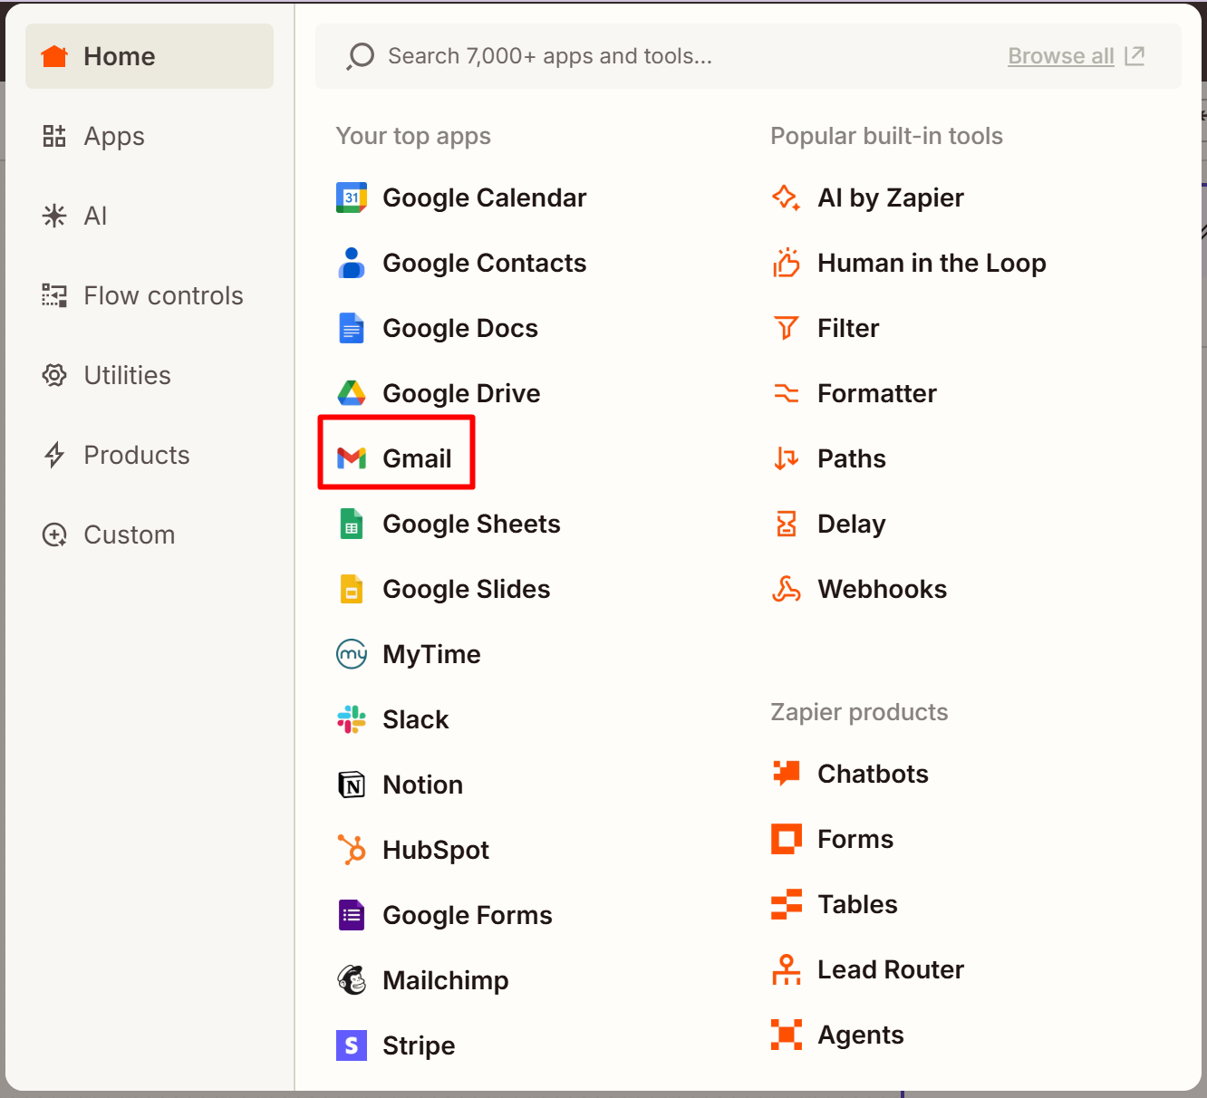Click the Gmail envelope icon
1207x1098 pixels.
tap(352, 458)
